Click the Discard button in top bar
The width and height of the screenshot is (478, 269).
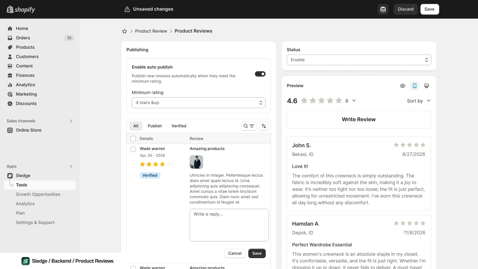[x=406, y=9]
